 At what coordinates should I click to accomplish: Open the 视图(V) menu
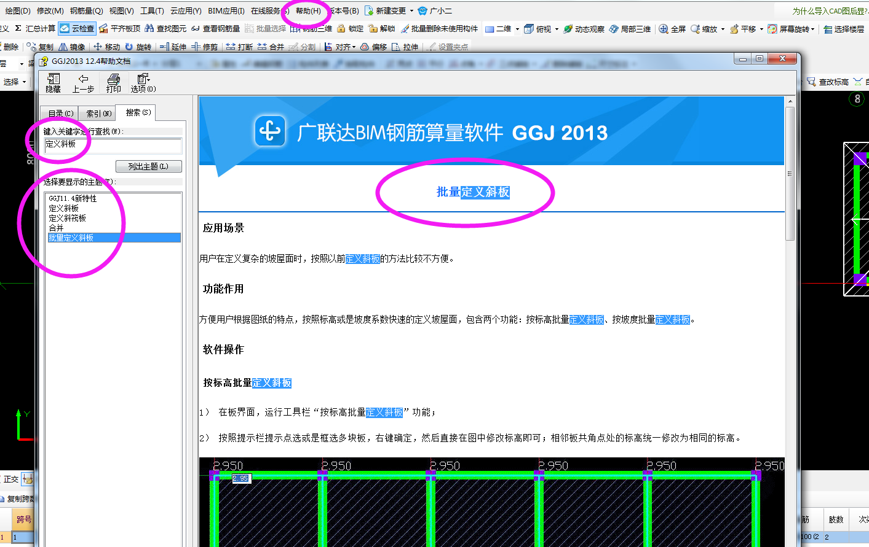click(121, 10)
